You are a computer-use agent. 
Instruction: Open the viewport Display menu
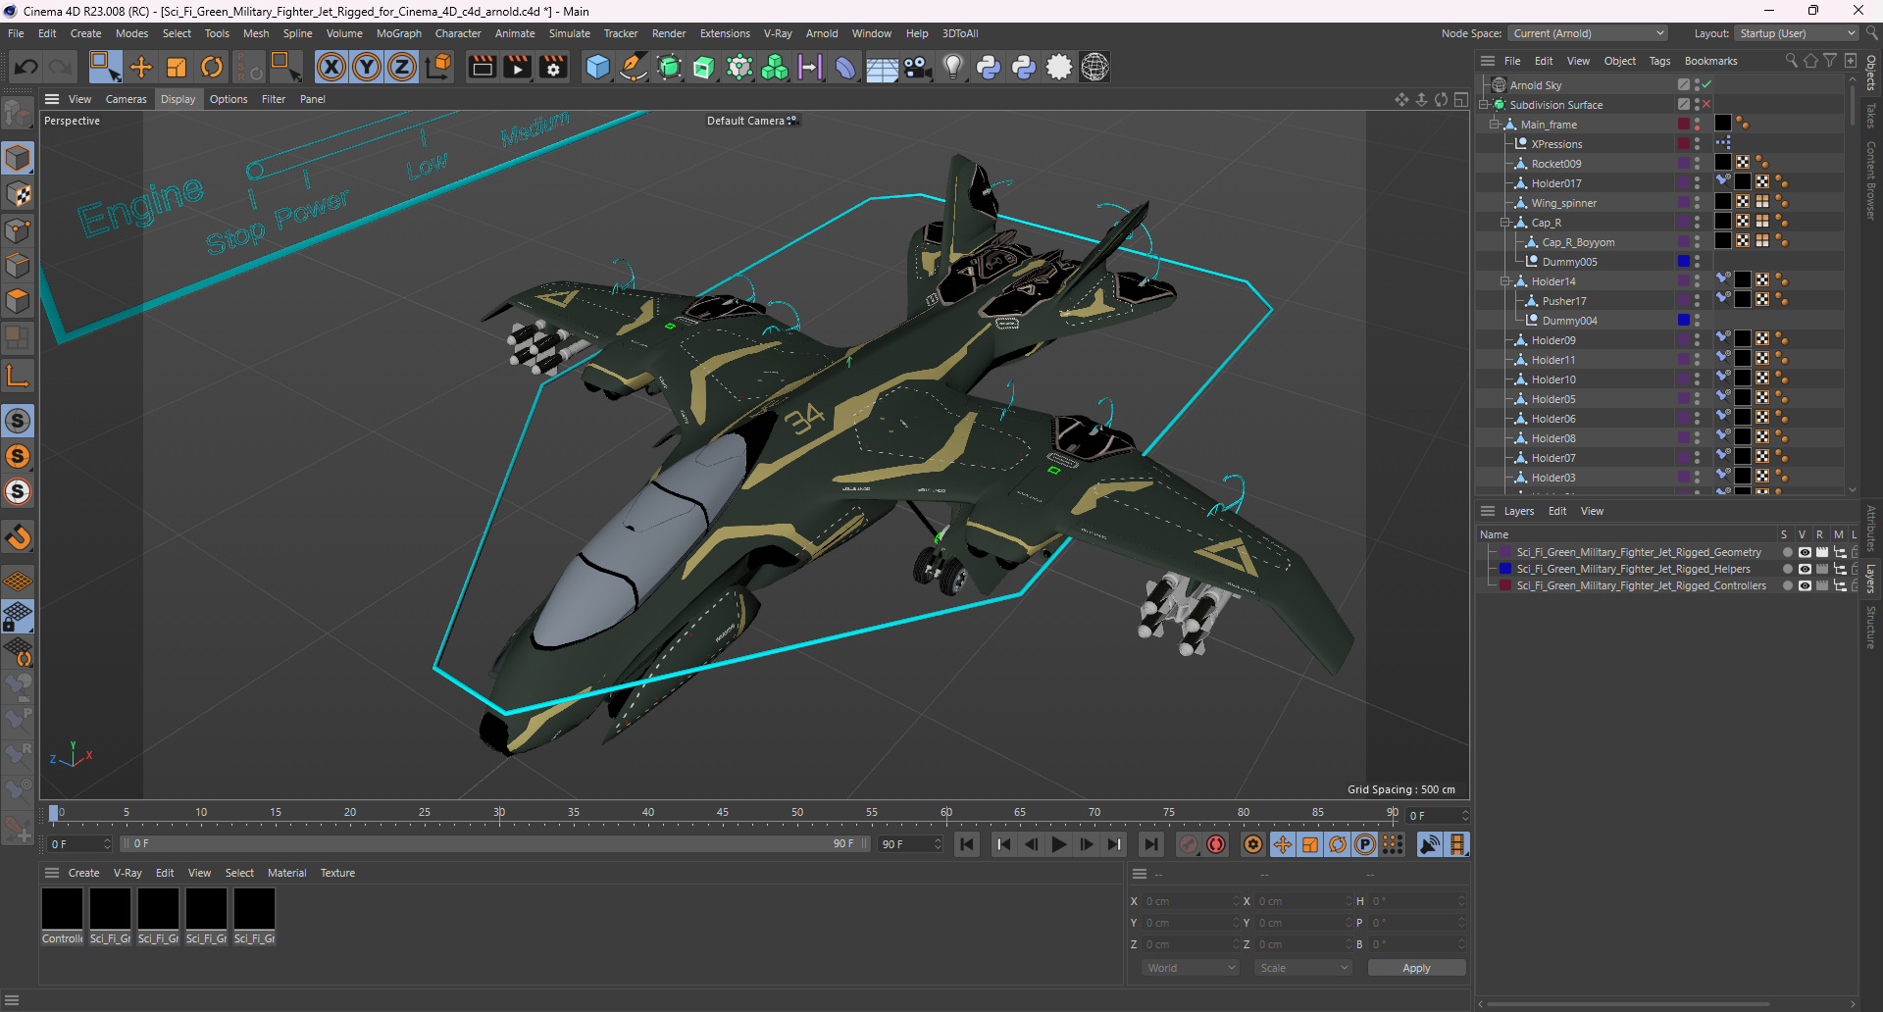[178, 99]
